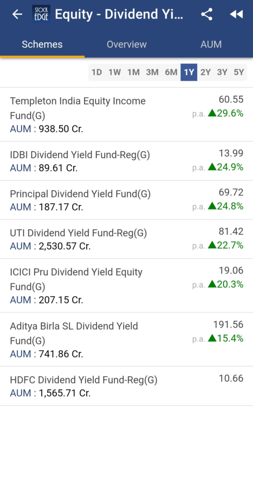Select the 3Y return period
253x492 pixels.
[x=222, y=73]
